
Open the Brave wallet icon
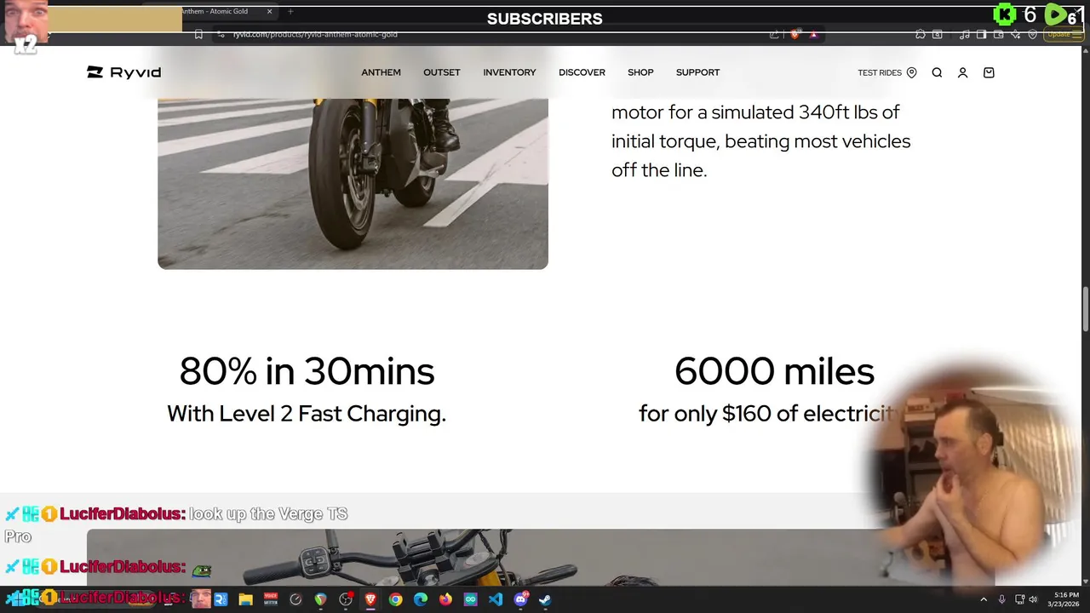point(999,35)
